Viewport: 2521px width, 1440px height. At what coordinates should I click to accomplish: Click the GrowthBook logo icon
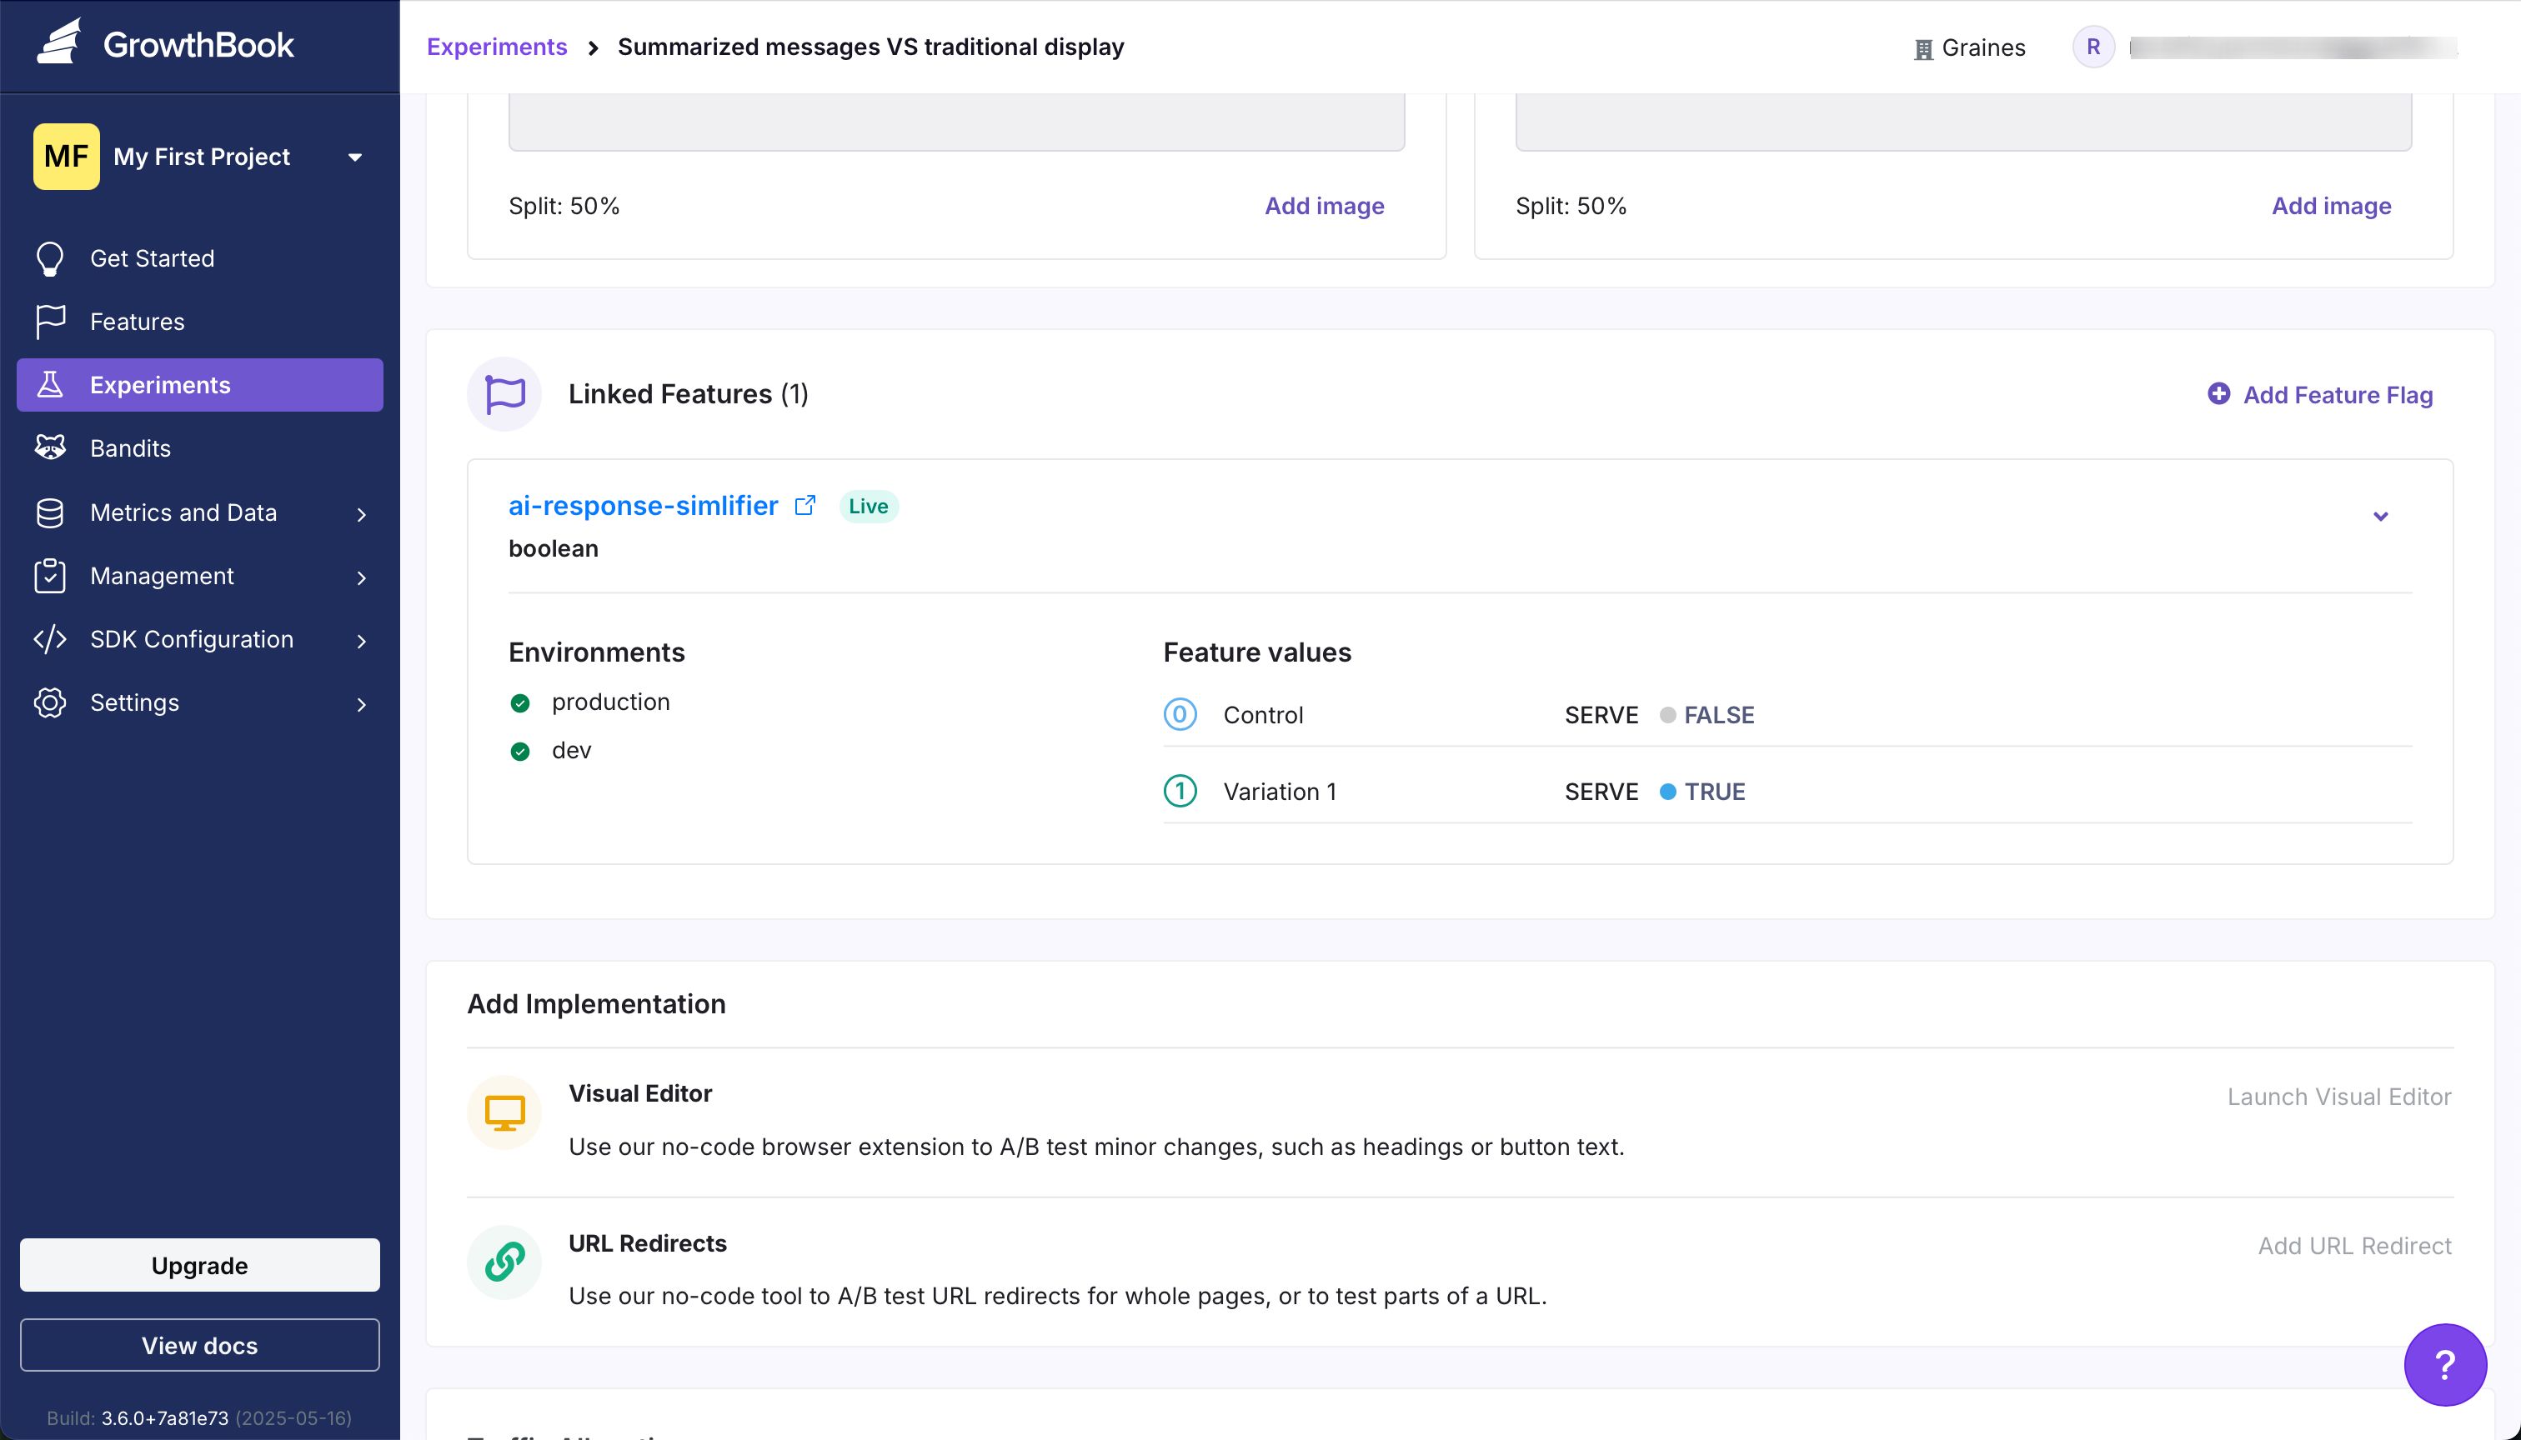[x=59, y=42]
